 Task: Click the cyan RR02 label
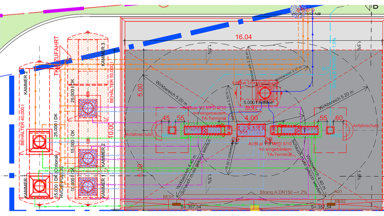(336, 135)
